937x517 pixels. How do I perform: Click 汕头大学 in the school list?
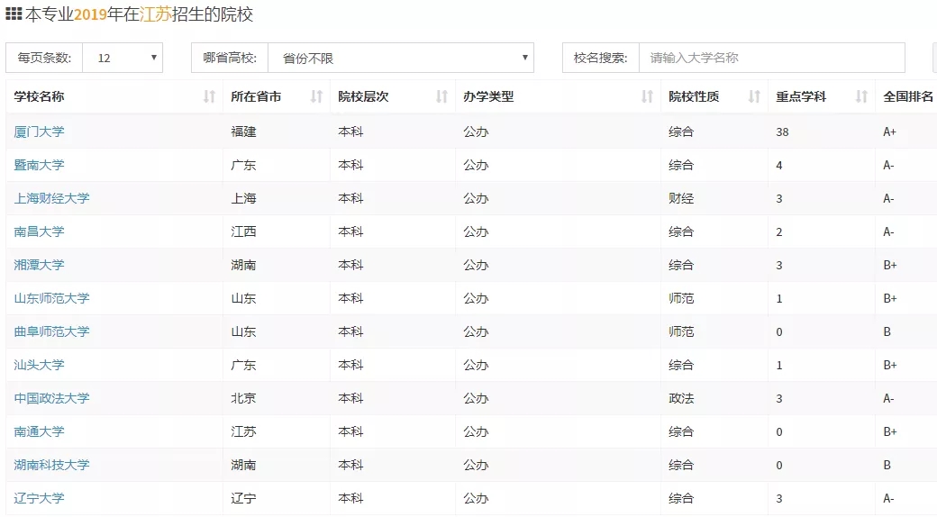pyautogui.click(x=40, y=365)
